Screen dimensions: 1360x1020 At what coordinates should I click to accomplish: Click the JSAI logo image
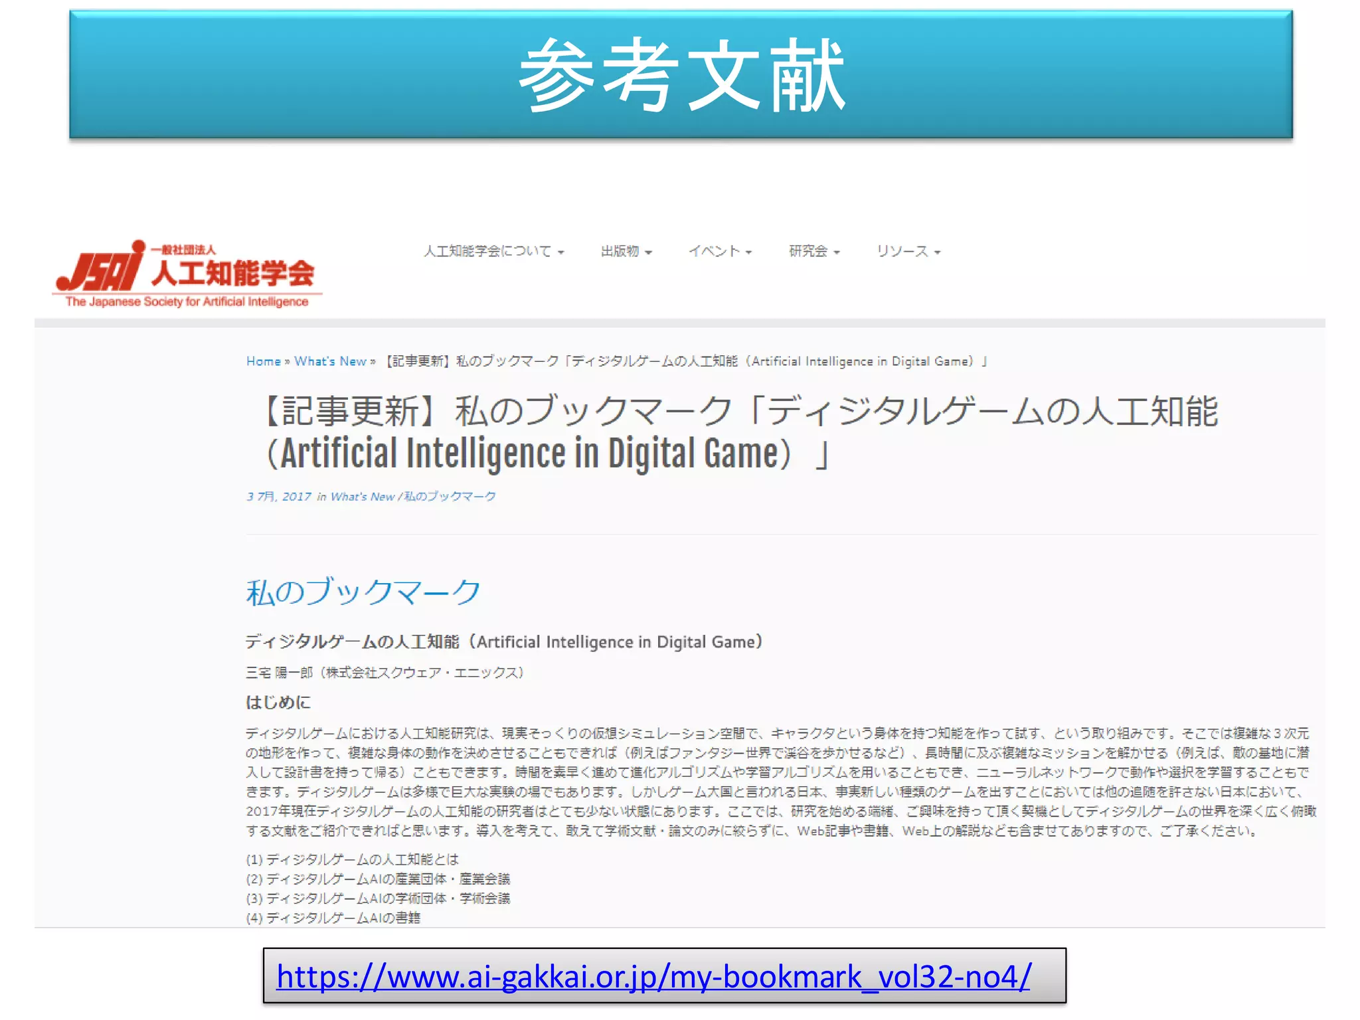point(186,274)
